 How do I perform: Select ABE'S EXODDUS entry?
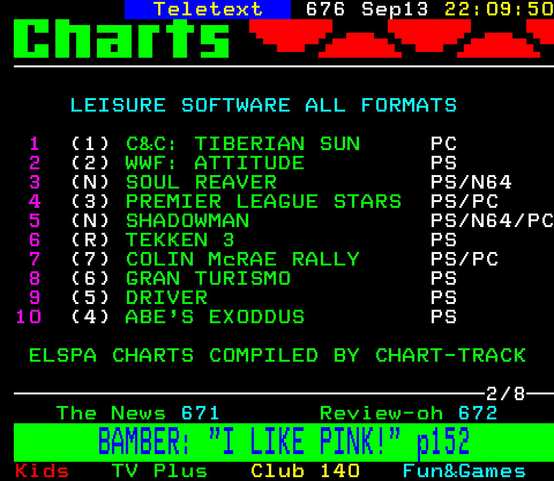pyautogui.click(x=215, y=317)
